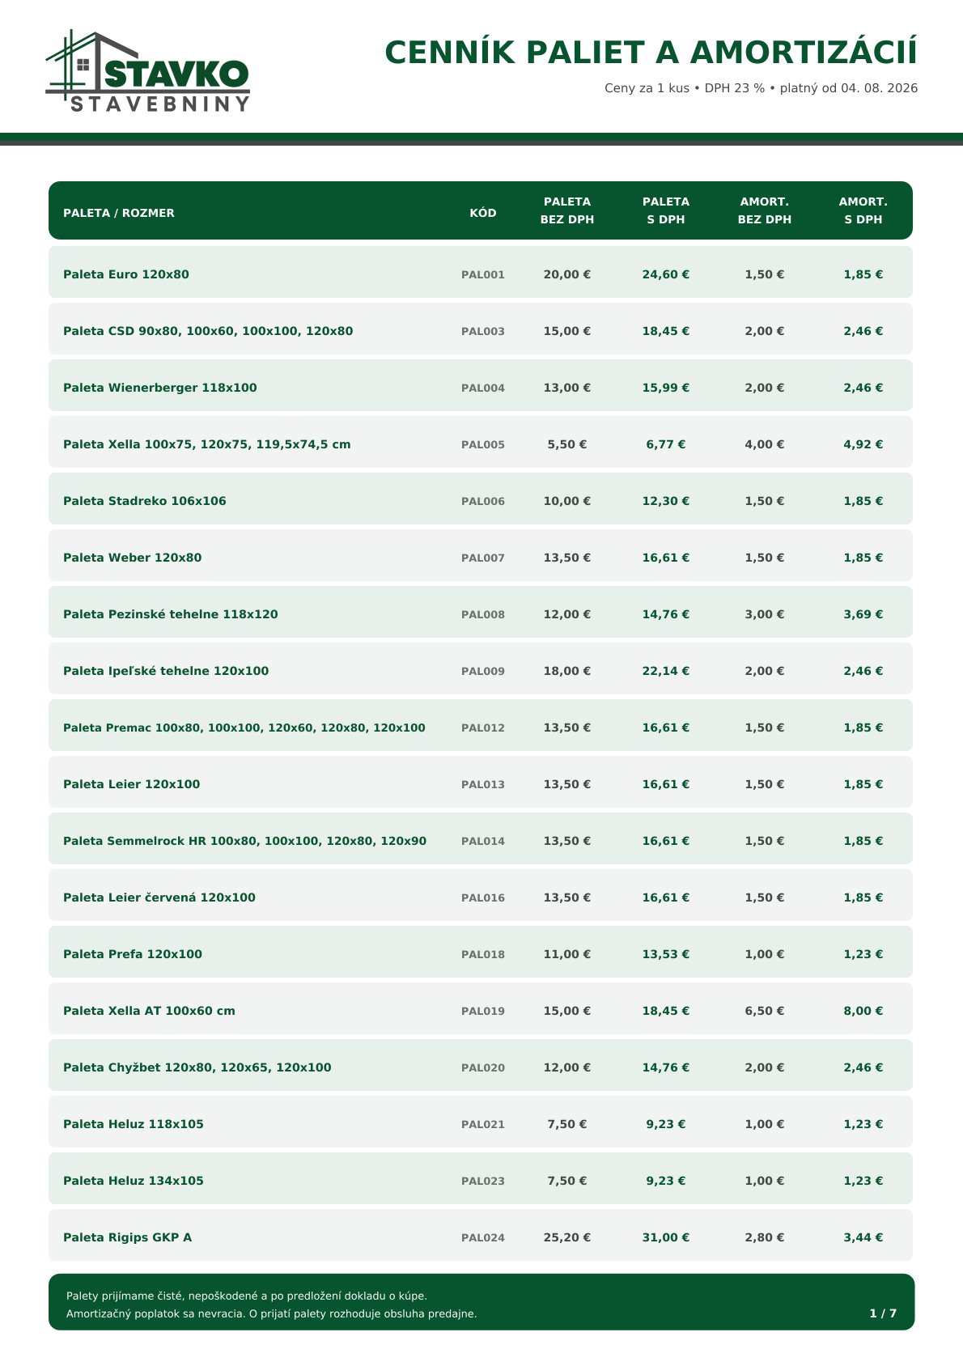Select 'Paleta Stadreko 106x106'
This screenshot has height=1362, width=963.
click(145, 501)
